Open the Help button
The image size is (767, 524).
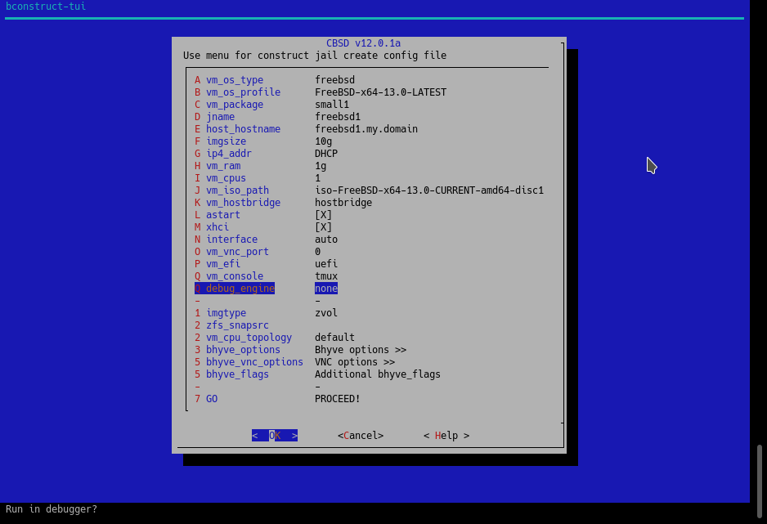[446, 435]
